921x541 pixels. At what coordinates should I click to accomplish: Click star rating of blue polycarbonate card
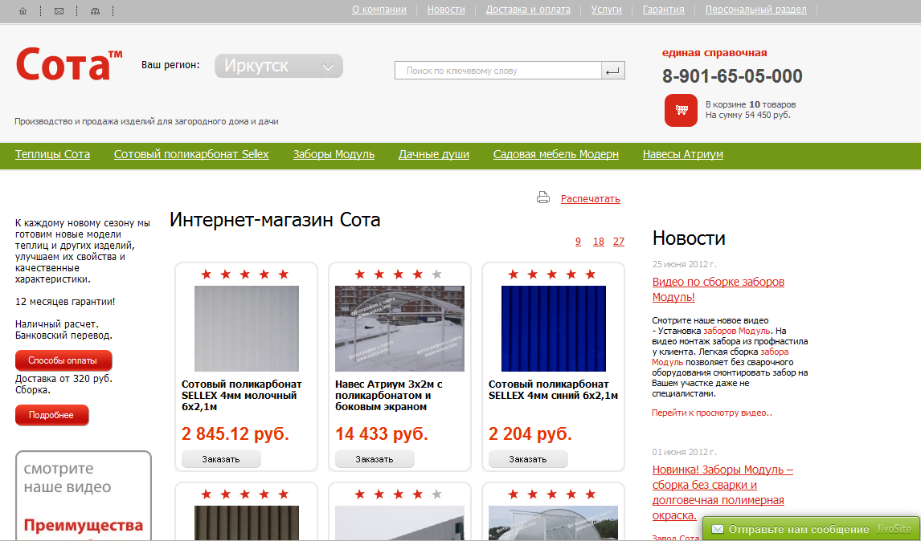552,274
